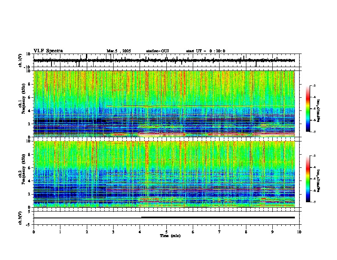
Task: Click the time axis tick label "9"
Action: [272, 232]
